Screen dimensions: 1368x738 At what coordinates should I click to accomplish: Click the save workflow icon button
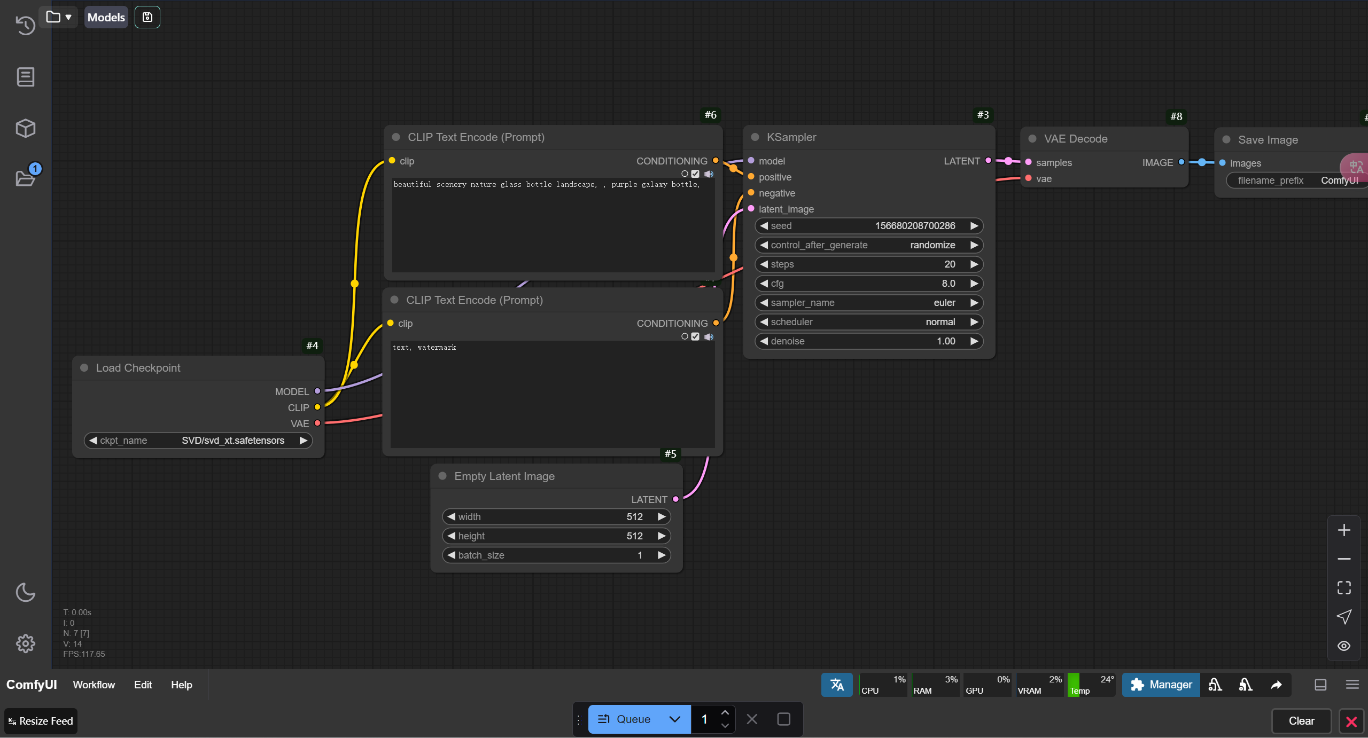click(147, 17)
